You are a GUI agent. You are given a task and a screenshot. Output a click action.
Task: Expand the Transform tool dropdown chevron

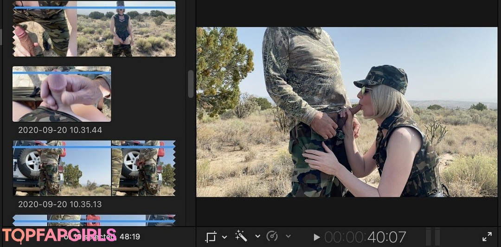(x=225, y=237)
